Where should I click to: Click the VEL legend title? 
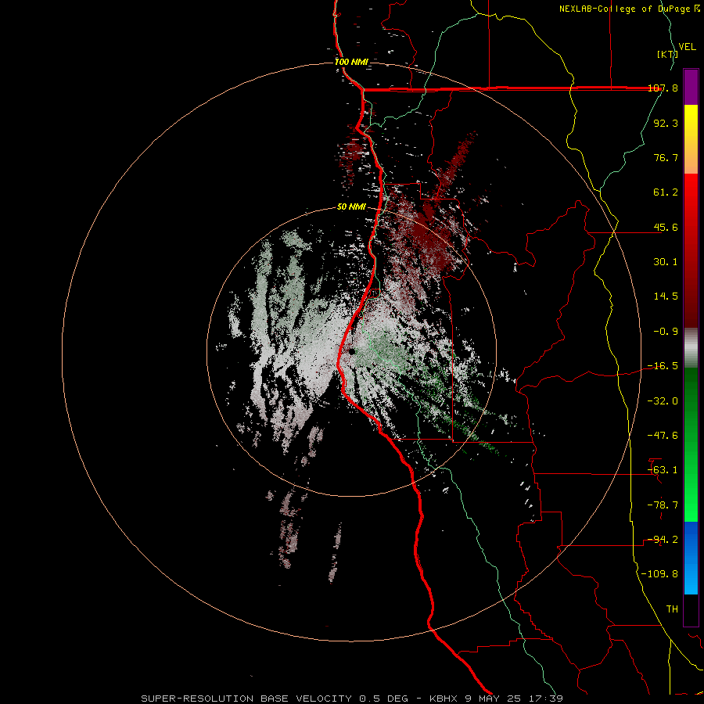pyautogui.click(x=688, y=47)
